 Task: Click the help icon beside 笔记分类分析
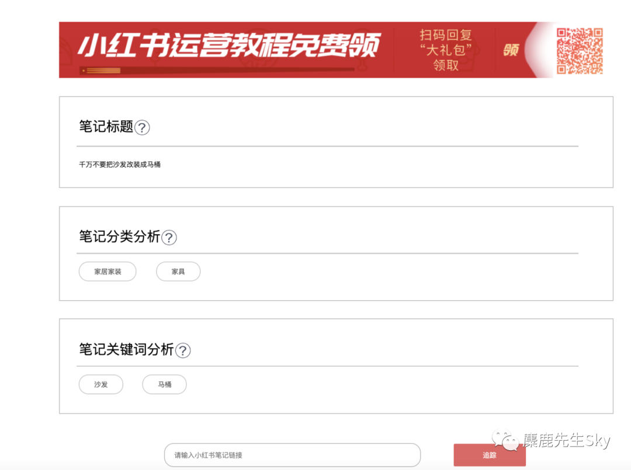pos(169,237)
